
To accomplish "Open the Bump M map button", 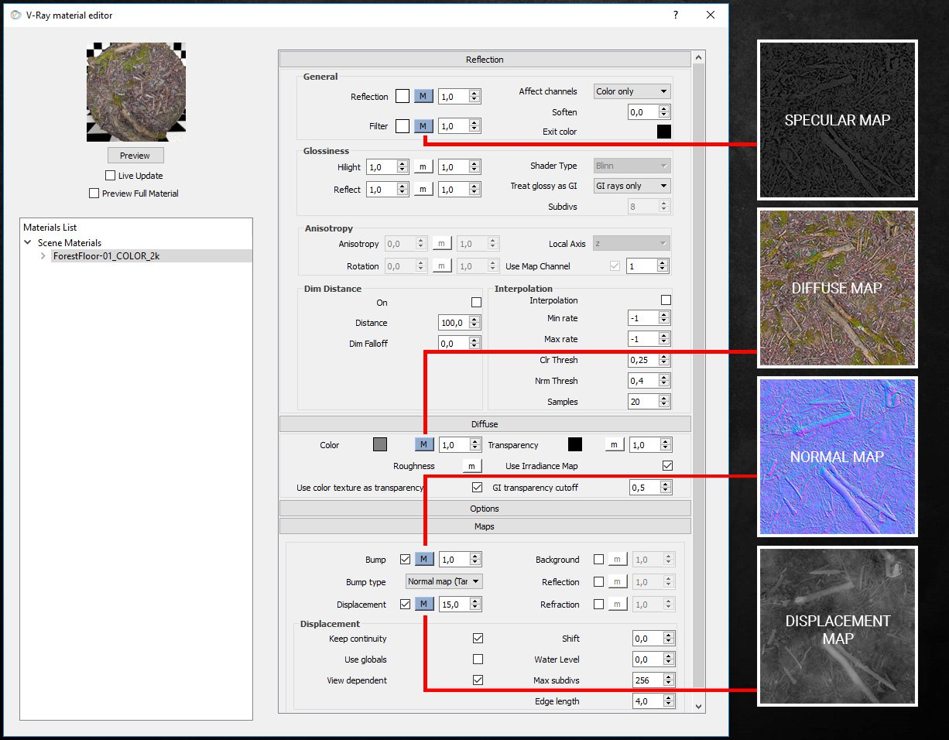I will [x=423, y=560].
